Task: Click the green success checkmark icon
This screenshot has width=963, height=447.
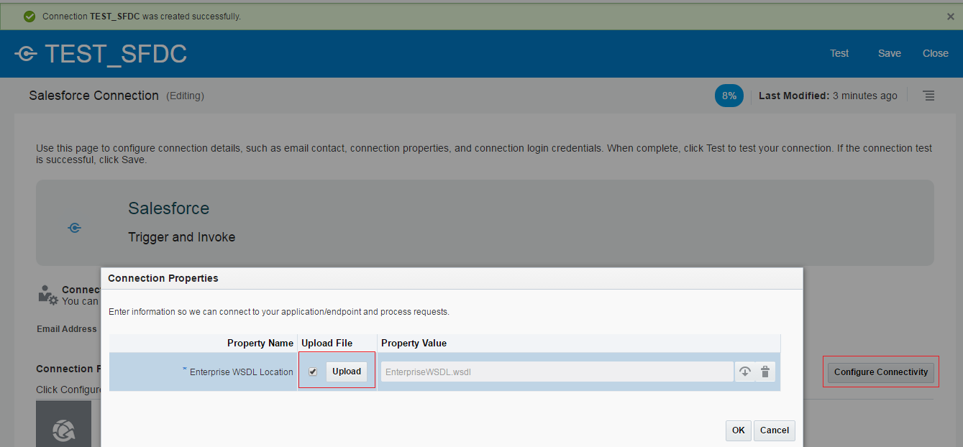Action: click(29, 16)
